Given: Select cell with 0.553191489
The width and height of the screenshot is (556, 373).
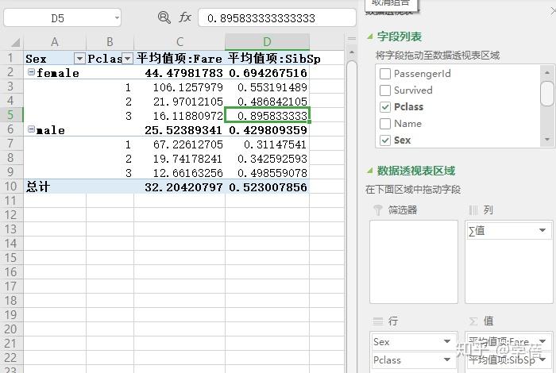Looking at the screenshot, I should click(x=268, y=87).
